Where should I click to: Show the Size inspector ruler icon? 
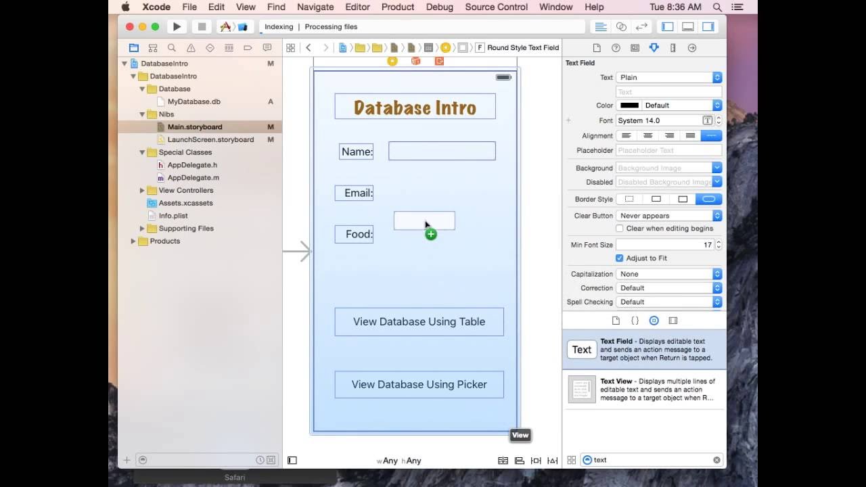pyautogui.click(x=673, y=48)
